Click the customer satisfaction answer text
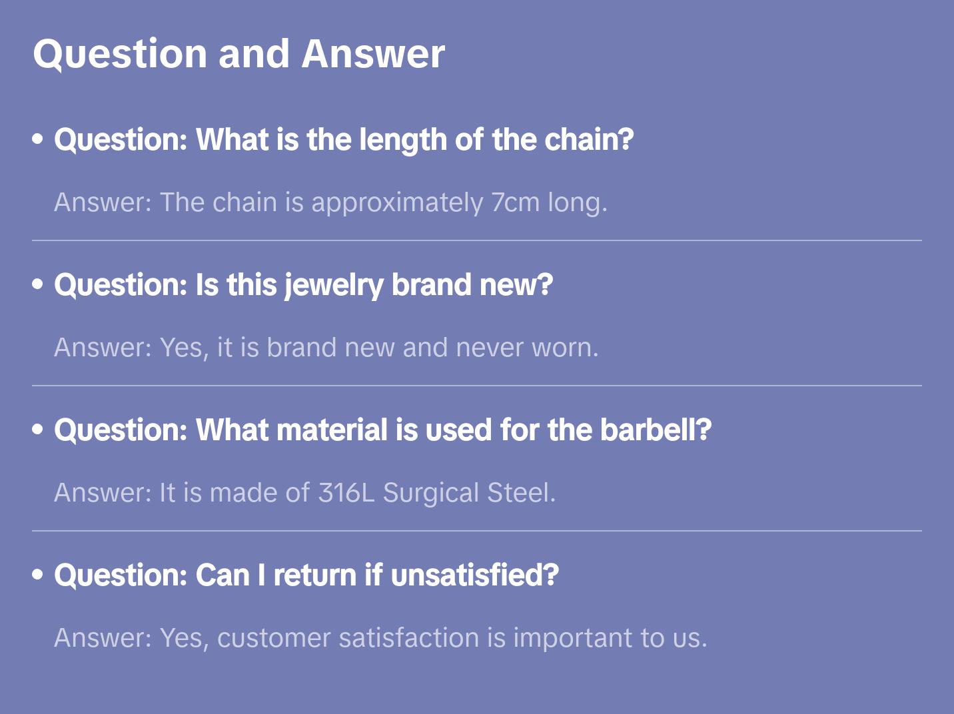This screenshot has width=954, height=714. [380, 638]
